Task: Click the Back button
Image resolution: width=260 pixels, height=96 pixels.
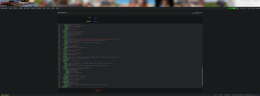Action: point(98,91)
